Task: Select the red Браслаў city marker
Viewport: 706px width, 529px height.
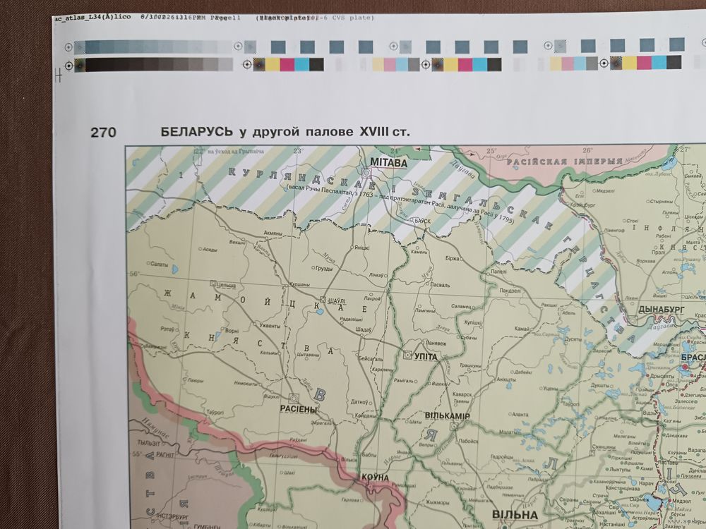Action: pos(683,367)
